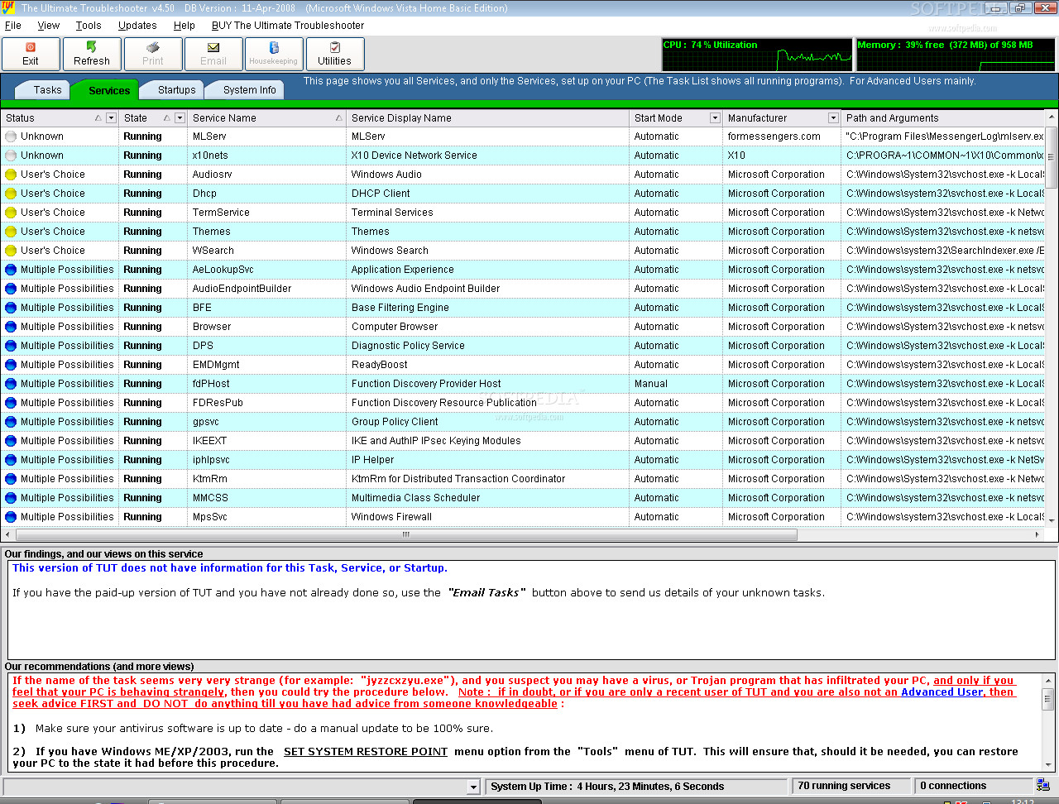Click the blue status icon for EMDMgmt
The image size is (1059, 804).
point(11,365)
